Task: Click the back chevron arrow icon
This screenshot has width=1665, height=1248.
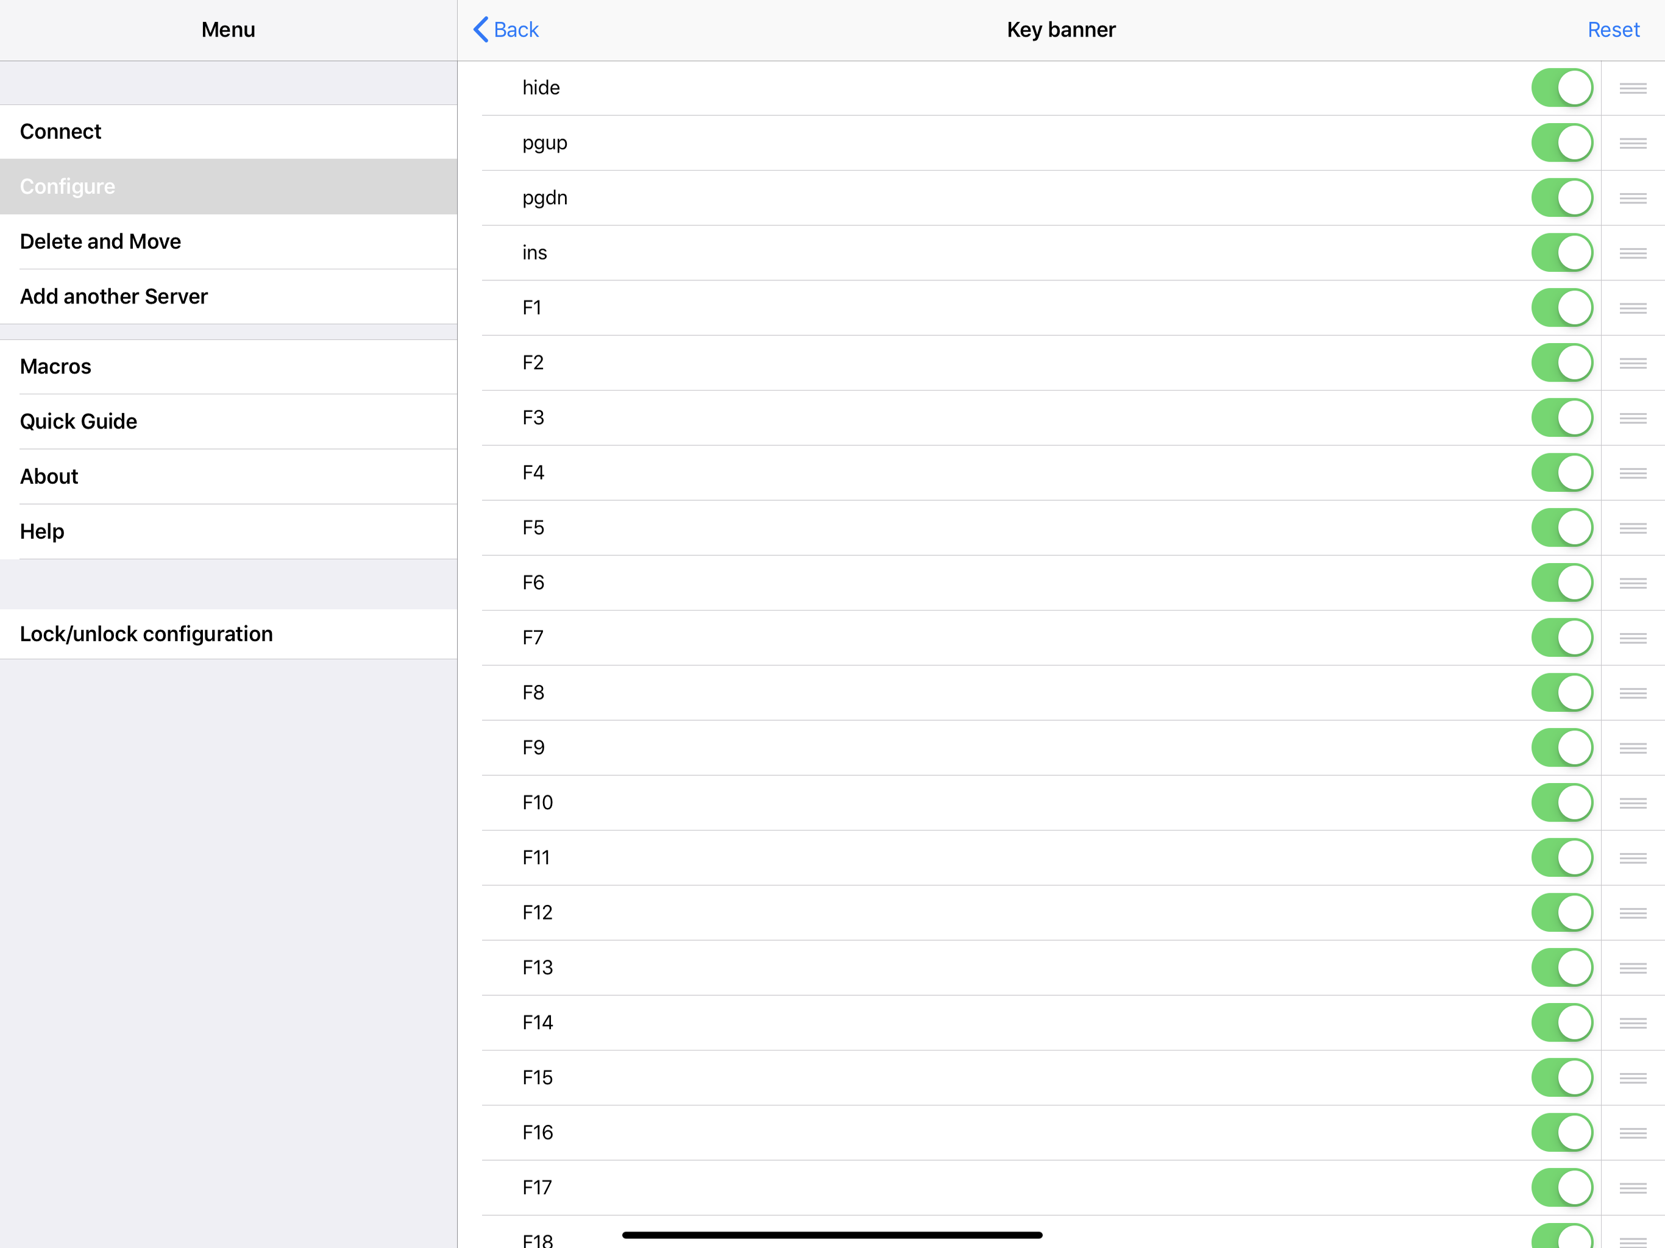Action: tap(481, 30)
